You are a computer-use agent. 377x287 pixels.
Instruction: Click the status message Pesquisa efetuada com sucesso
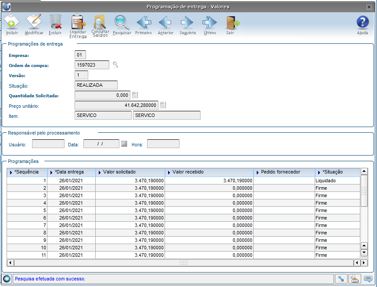pos(50,279)
